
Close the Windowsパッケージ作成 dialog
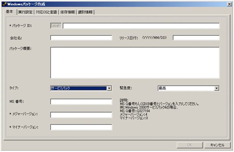229,4
